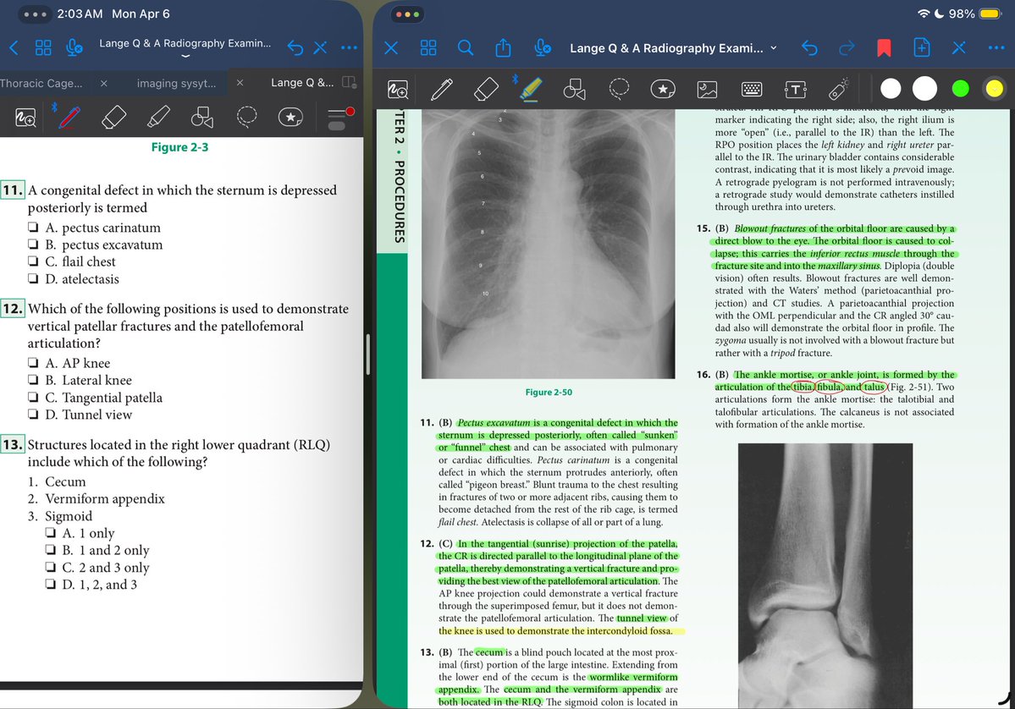This screenshot has height=709, width=1015.
Task: Tap the share export icon in right window
Action: (x=503, y=47)
